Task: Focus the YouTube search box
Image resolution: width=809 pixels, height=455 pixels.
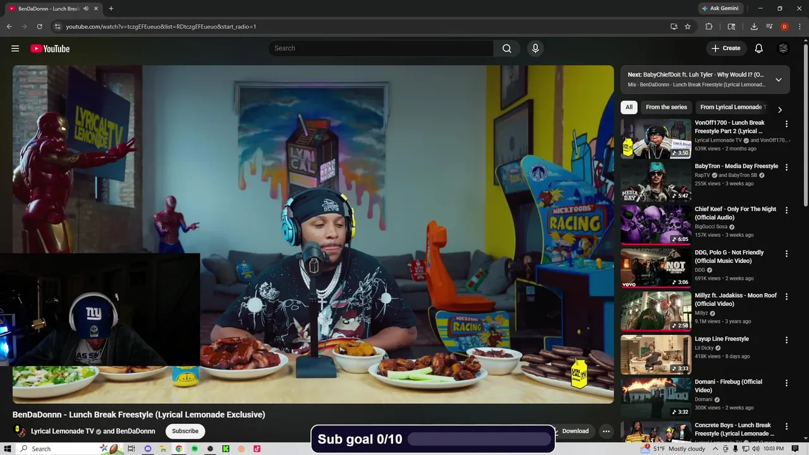Action: 381,49
